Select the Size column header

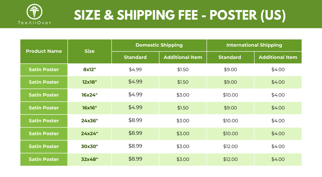[x=90, y=51]
